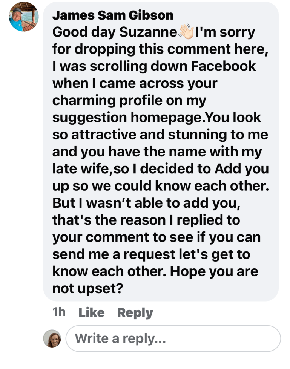Click your small avatar beside reply box
Viewport: 290px width, 369px height.
coord(52,338)
